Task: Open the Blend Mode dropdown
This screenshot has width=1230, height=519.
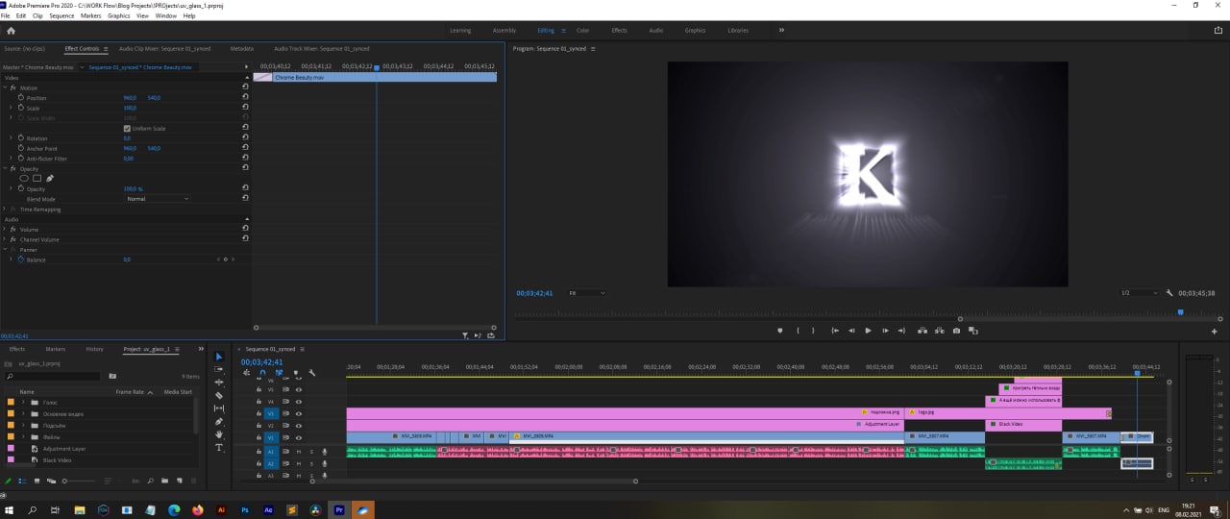Action: pos(157,199)
